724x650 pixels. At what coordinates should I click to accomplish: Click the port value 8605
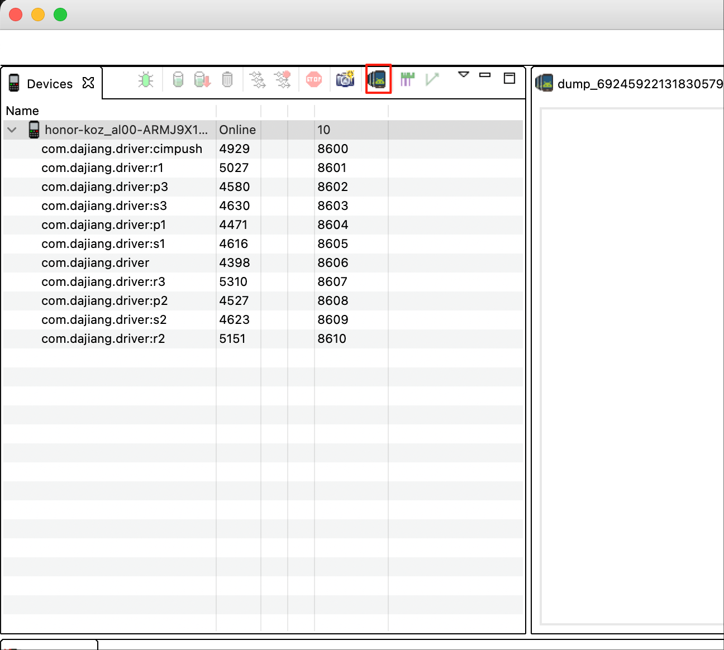pos(333,243)
